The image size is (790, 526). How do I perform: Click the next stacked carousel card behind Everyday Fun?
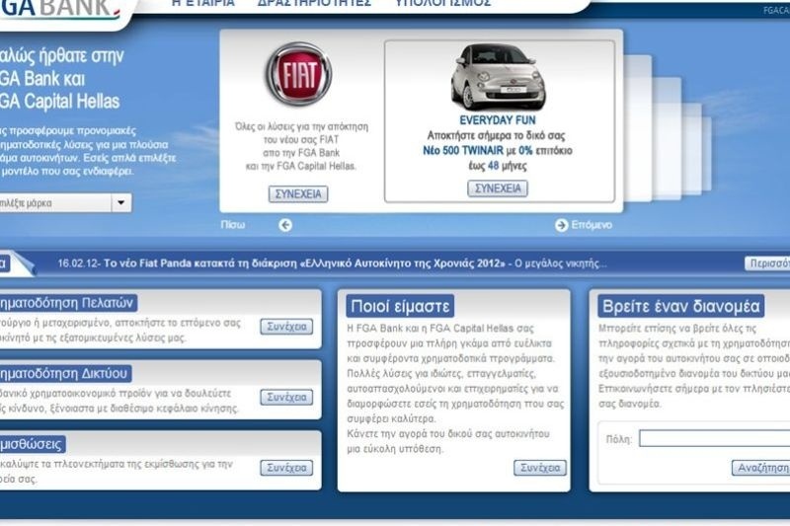point(638,128)
